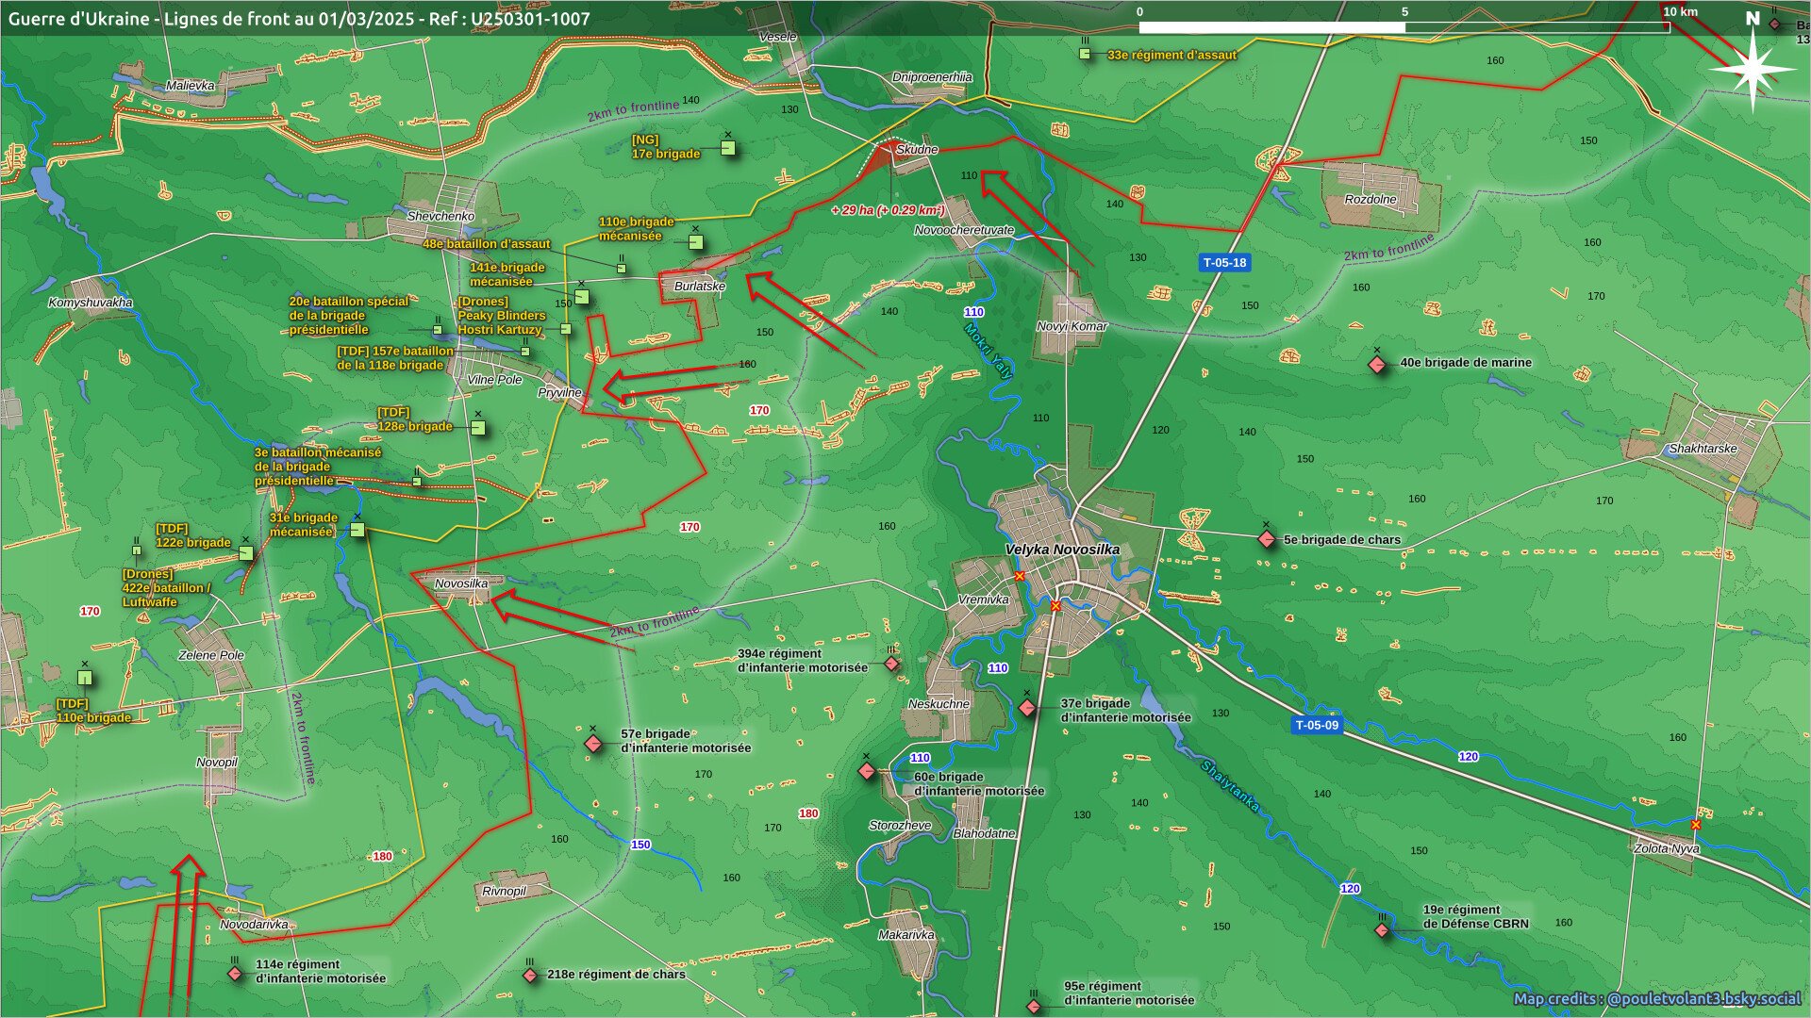Click the 422e bataillon Luftwaffe drones label
This screenshot has height=1018, width=1811.
pos(166,588)
